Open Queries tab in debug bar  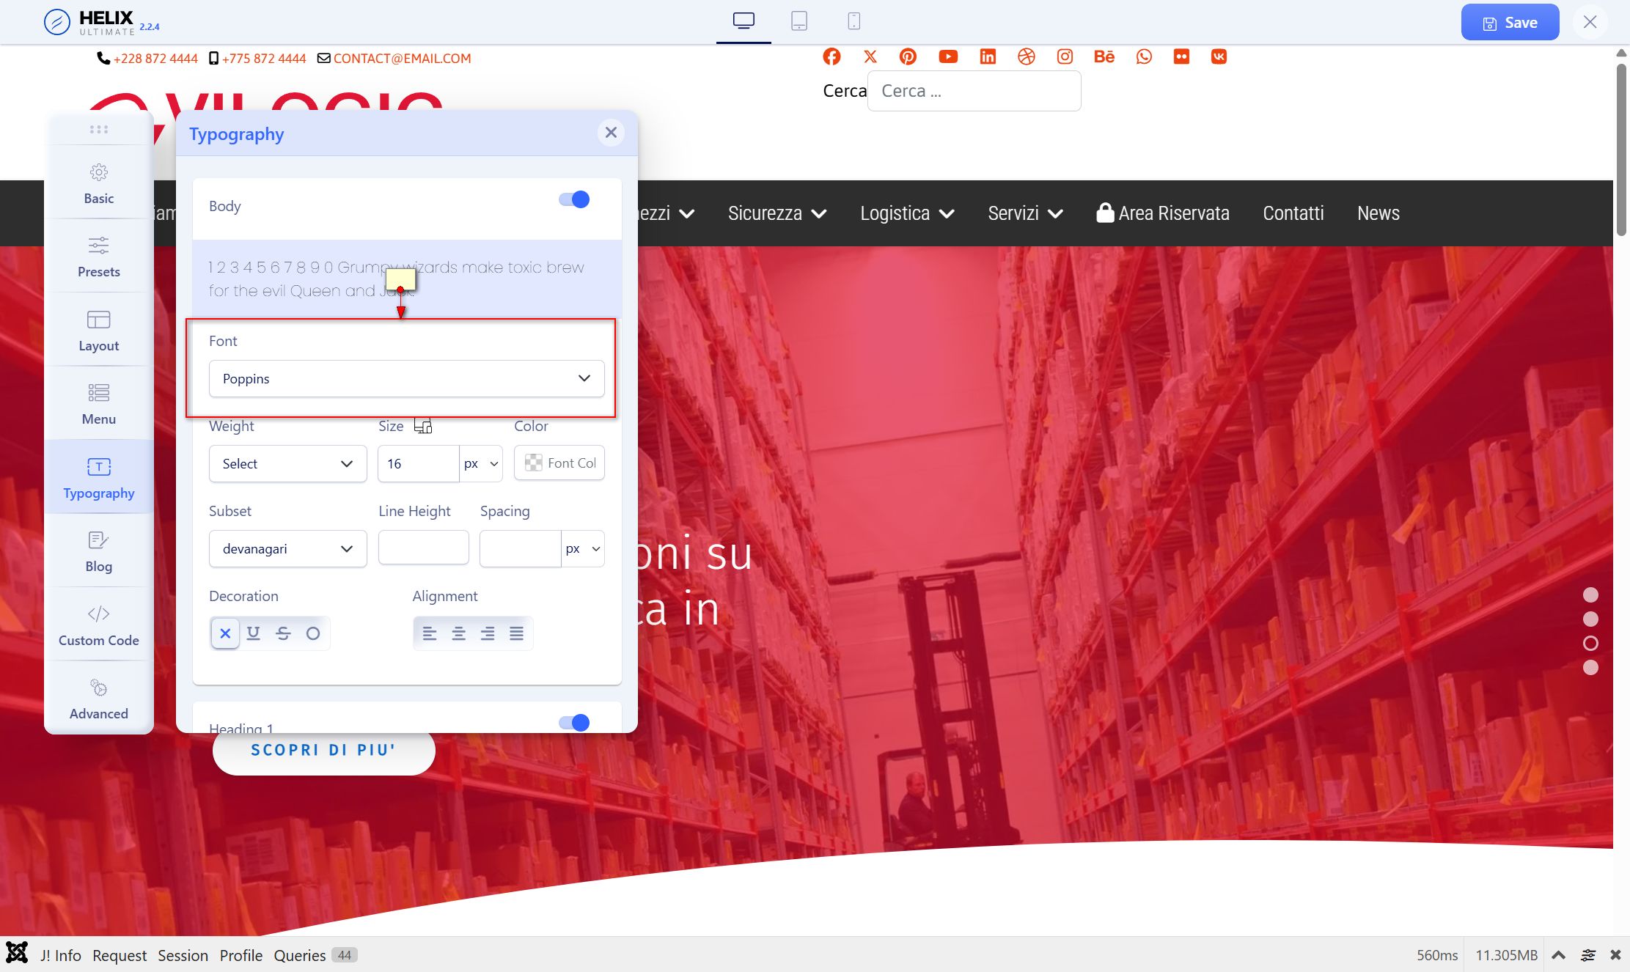point(300,955)
